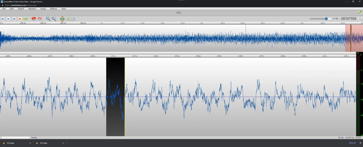Expand the ITV2.wav download options arrow
This screenshot has height=147, width=363.
[30, 143]
